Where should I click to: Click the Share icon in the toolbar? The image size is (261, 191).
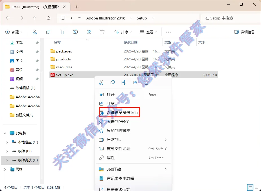point(89,32)
